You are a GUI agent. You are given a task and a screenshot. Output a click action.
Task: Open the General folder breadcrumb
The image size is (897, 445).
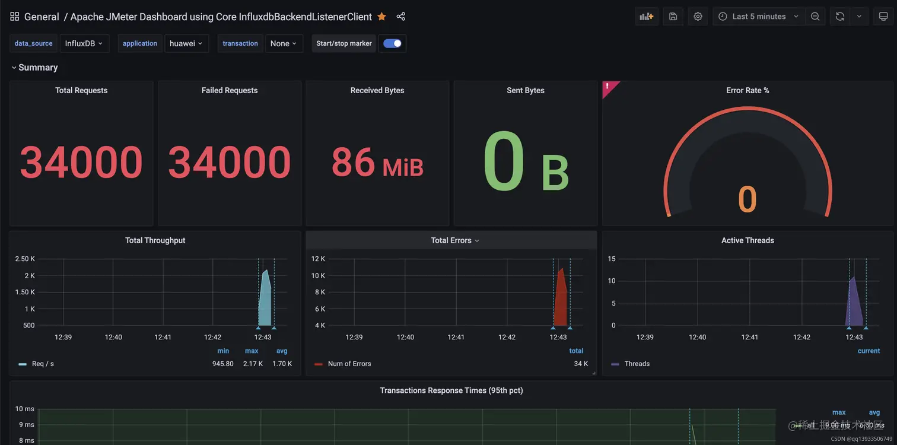pyautogui.click(x=42, y=17)
